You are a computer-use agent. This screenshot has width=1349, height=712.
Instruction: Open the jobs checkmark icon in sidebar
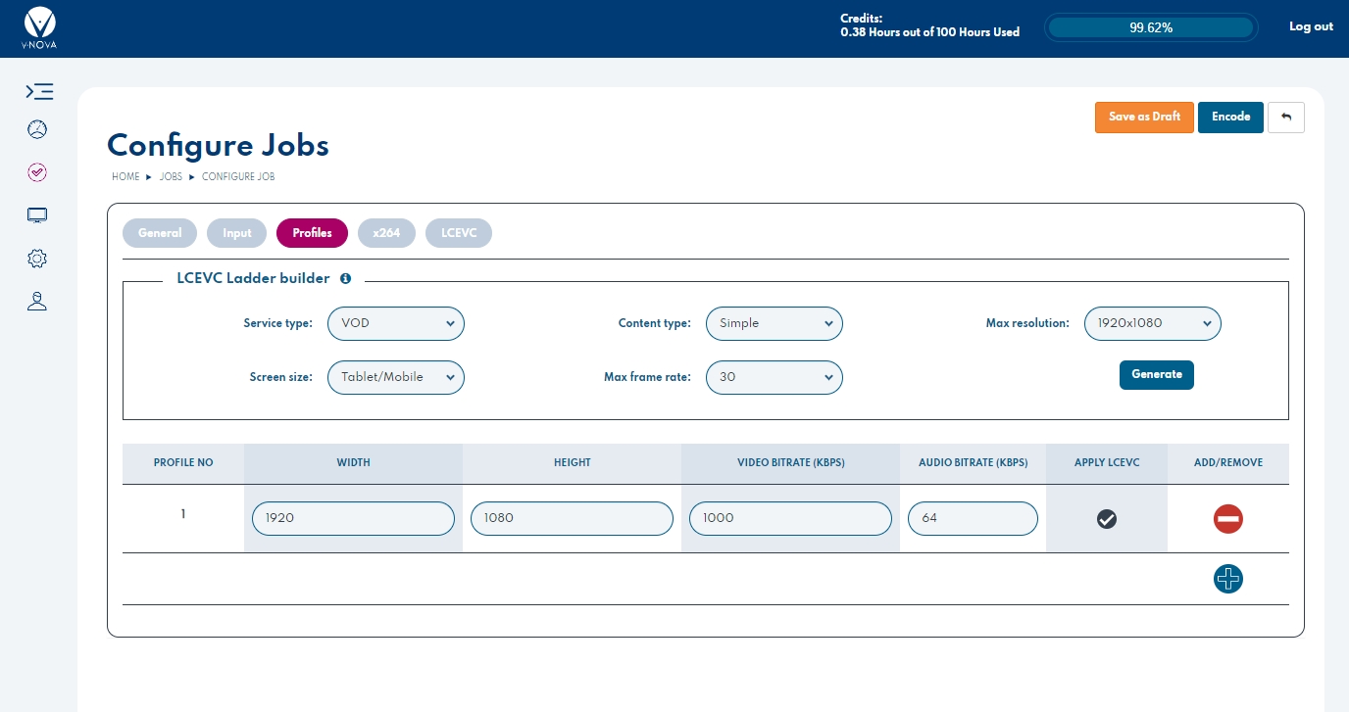click(37, 172)
